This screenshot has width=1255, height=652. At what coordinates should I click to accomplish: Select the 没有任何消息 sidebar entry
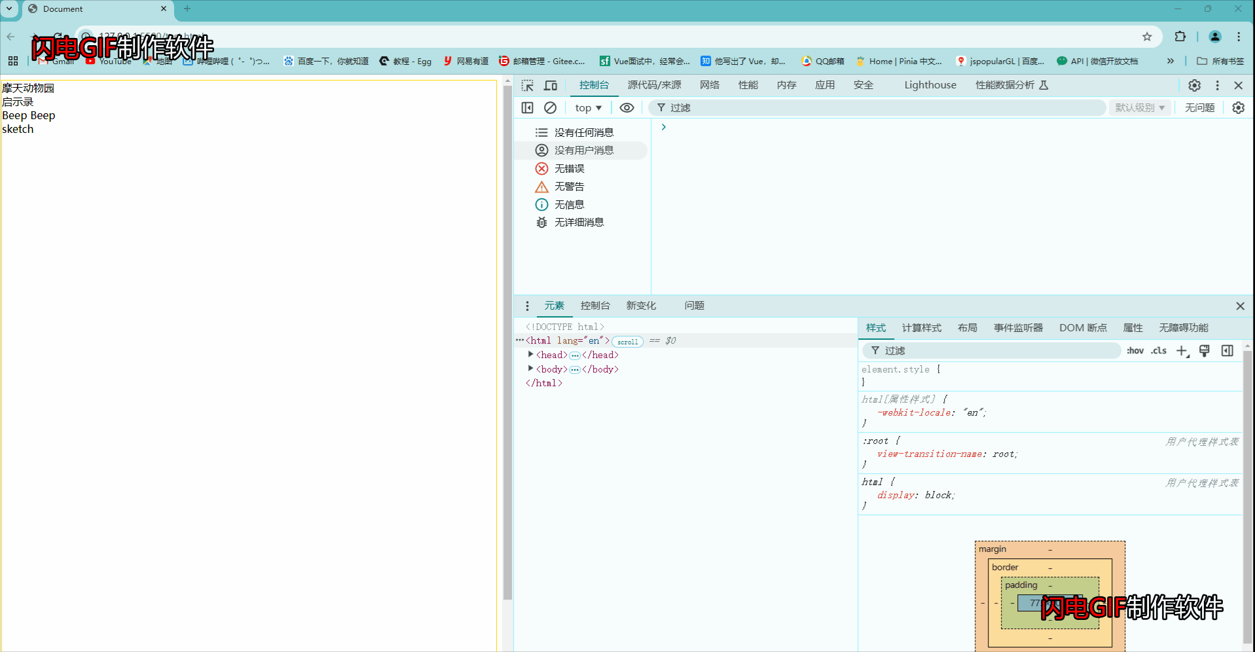[x=575, y=132]
